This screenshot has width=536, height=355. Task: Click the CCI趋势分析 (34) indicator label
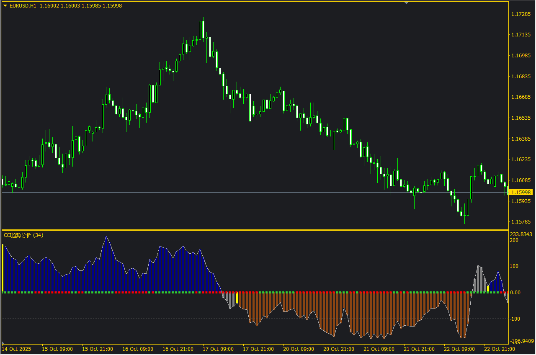tap(23, 235)
